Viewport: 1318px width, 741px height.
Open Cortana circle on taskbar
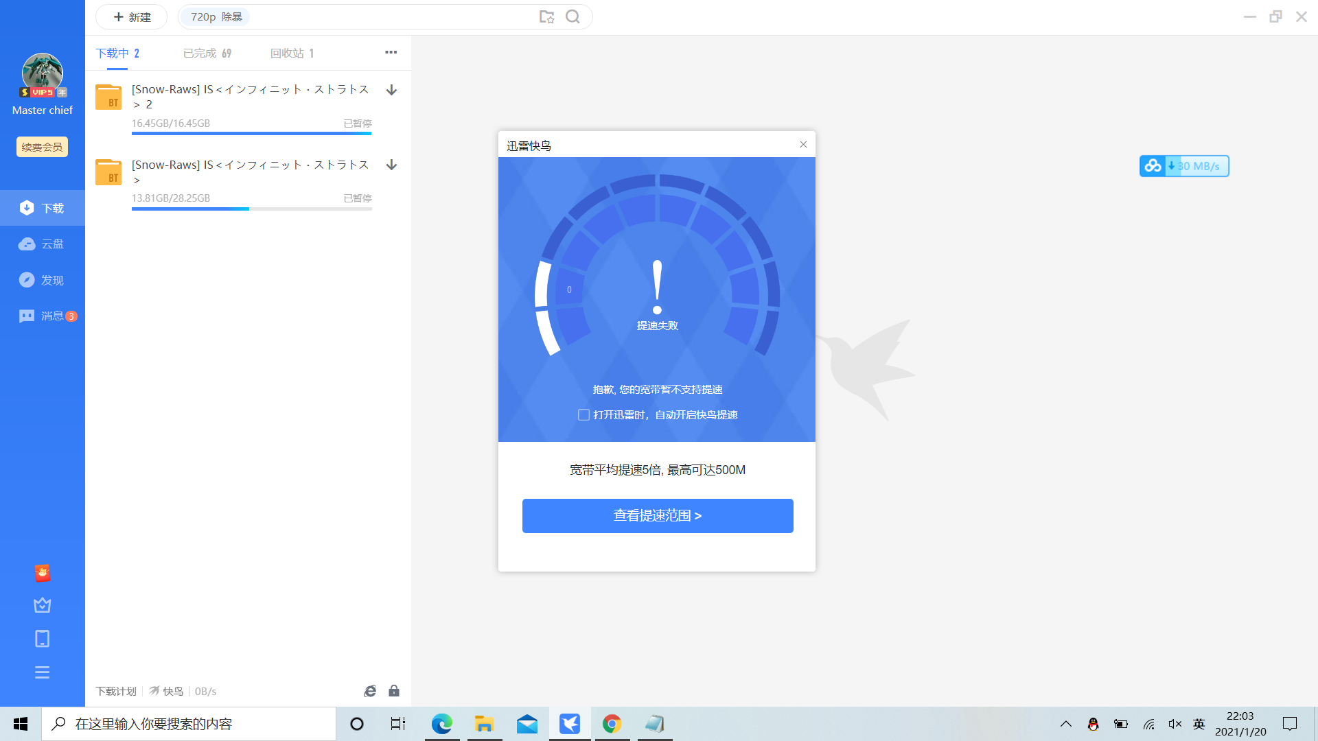pyautogui.click(x=357, y=724)
